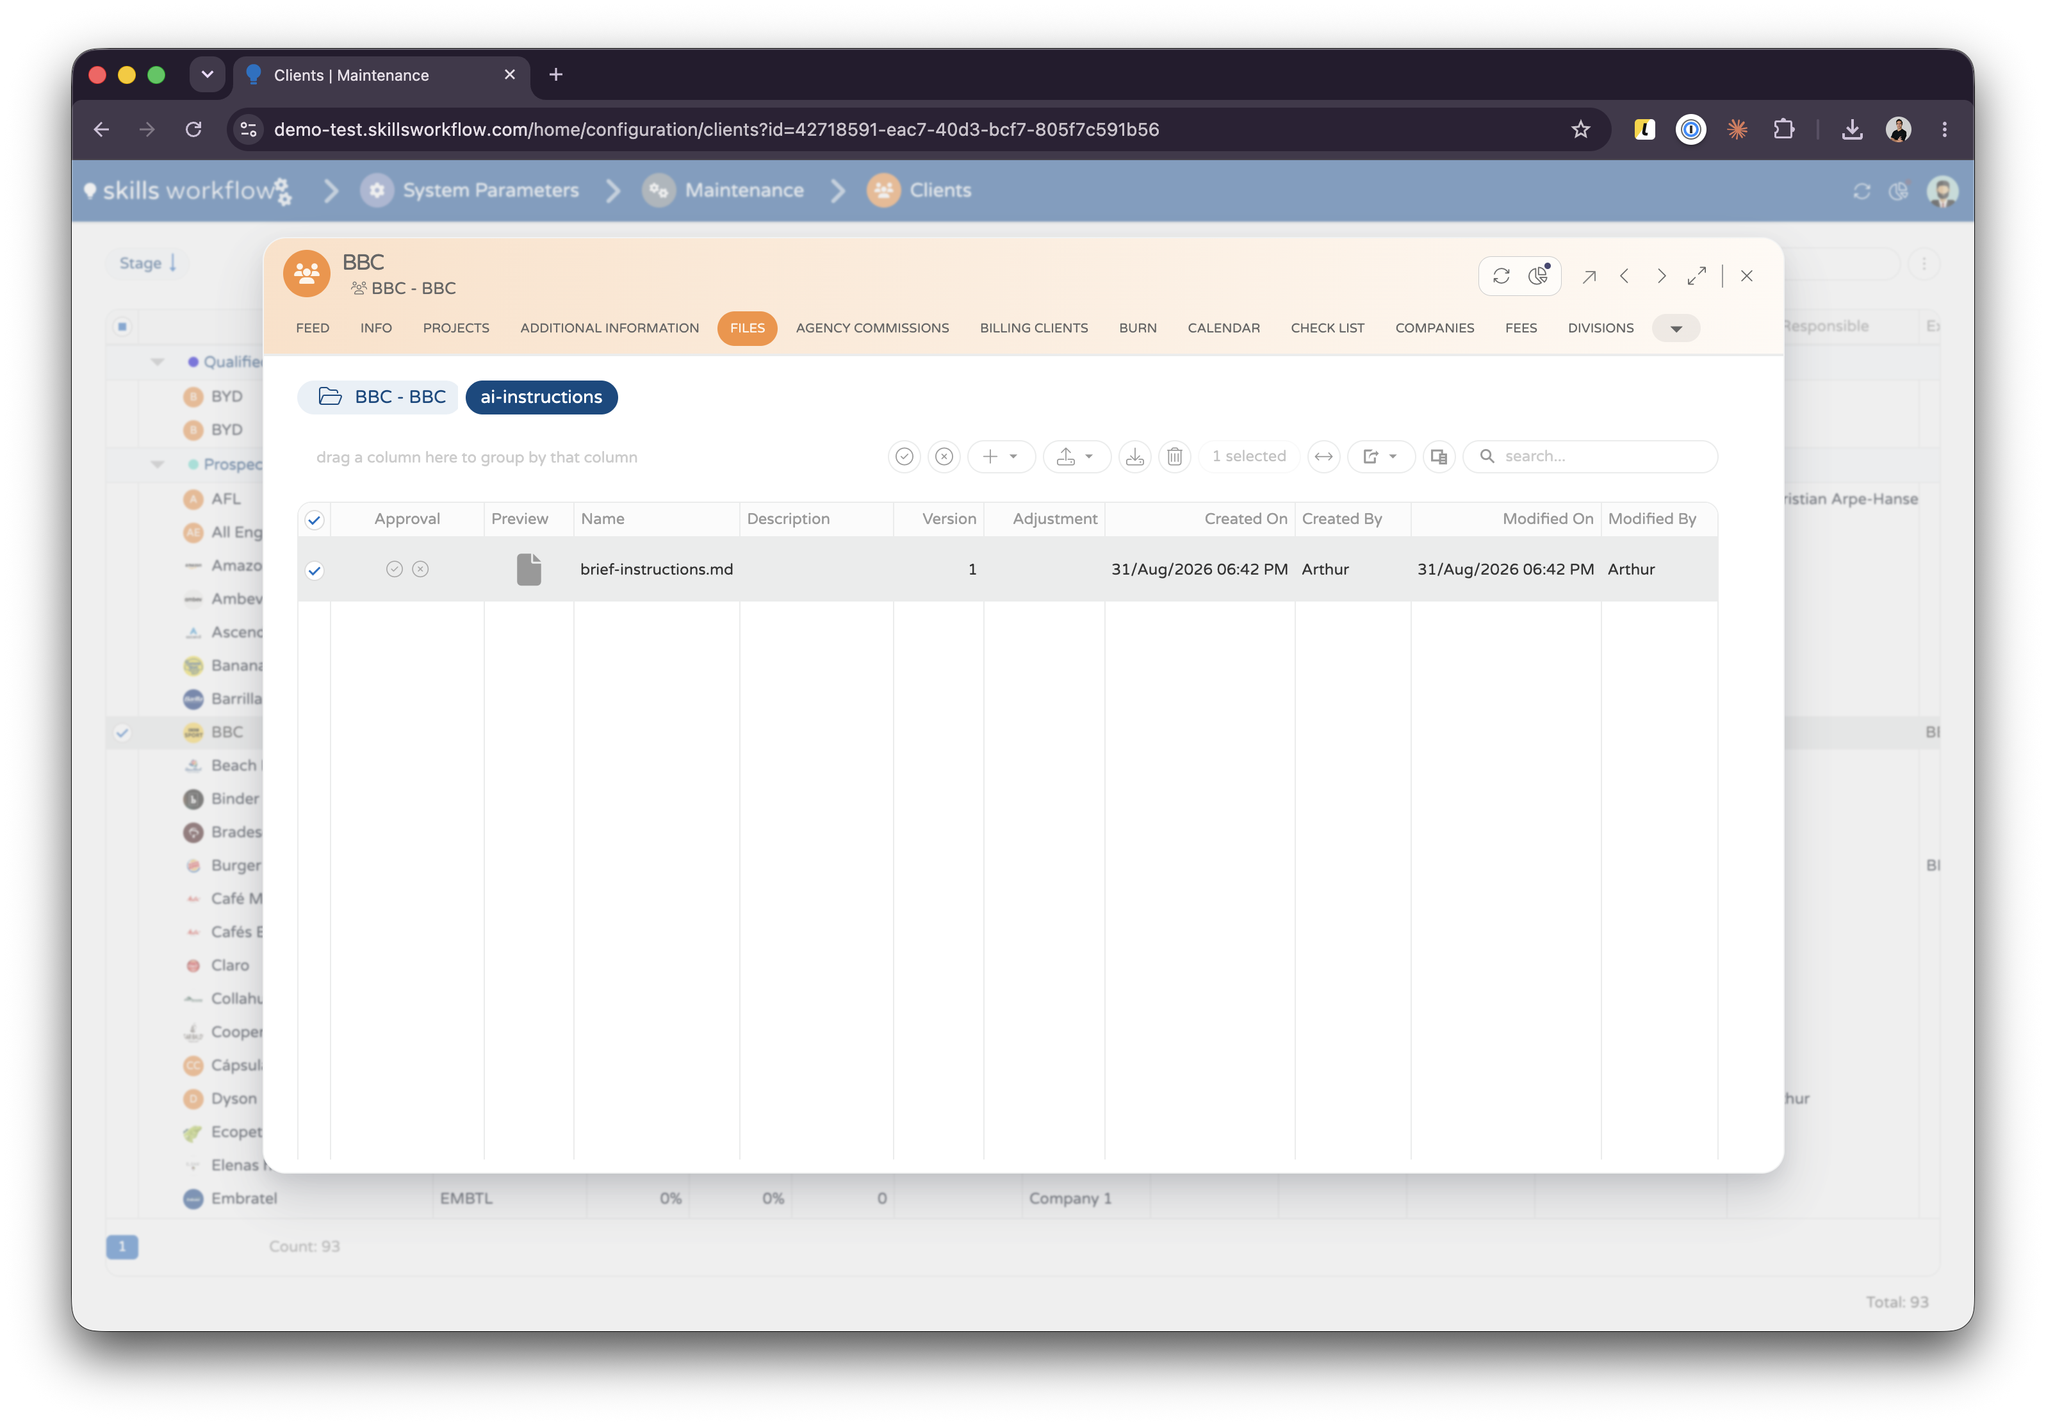Open the BILLING CLIENTS tab
This screenshot has width=2046, height=1426.
point(1034,328)
